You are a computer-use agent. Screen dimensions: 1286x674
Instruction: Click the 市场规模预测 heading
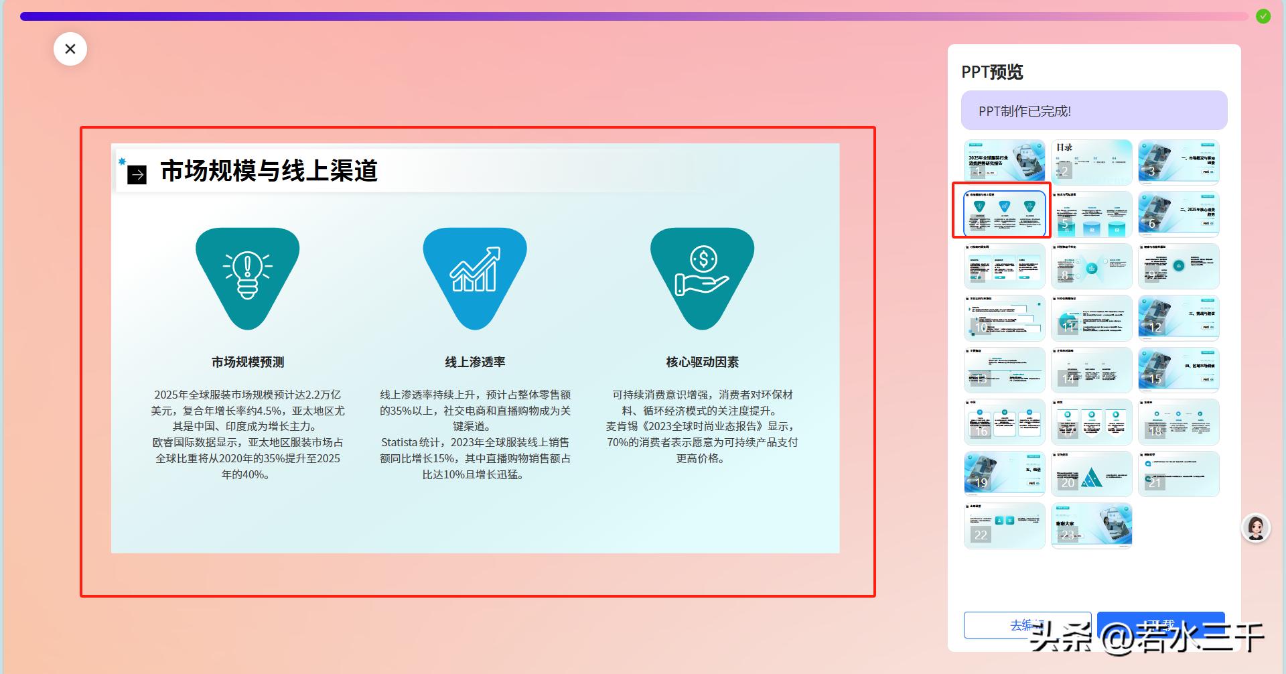coord(248,362)
